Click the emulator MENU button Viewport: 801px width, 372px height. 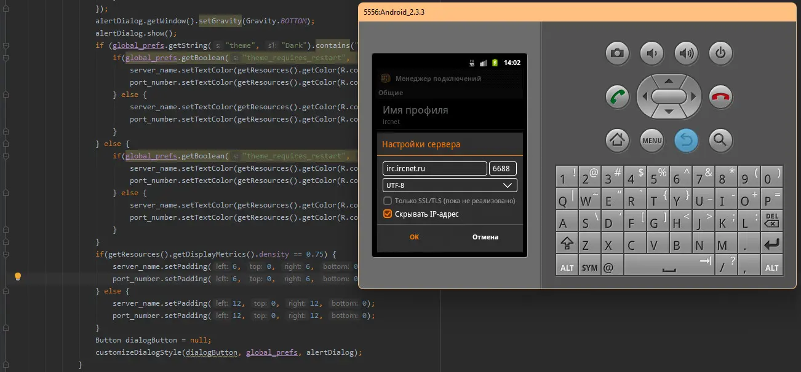652,141
